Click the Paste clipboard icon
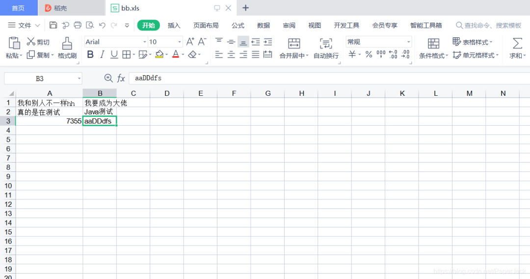The width and height of the screenshot is (530, 279). point(14,43)
